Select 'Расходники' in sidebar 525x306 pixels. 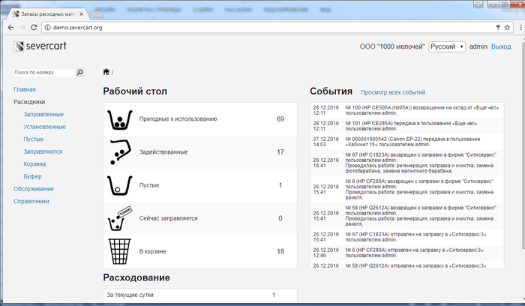point(29,102)
